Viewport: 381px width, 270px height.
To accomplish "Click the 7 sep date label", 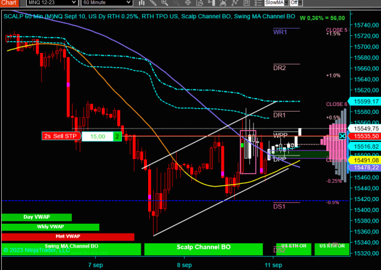I will click(96, 265).
